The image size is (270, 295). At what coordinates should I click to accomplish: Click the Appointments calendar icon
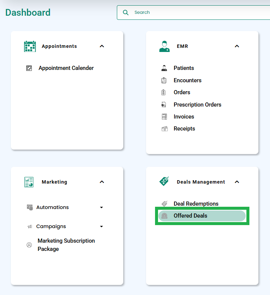coord(30,46)
